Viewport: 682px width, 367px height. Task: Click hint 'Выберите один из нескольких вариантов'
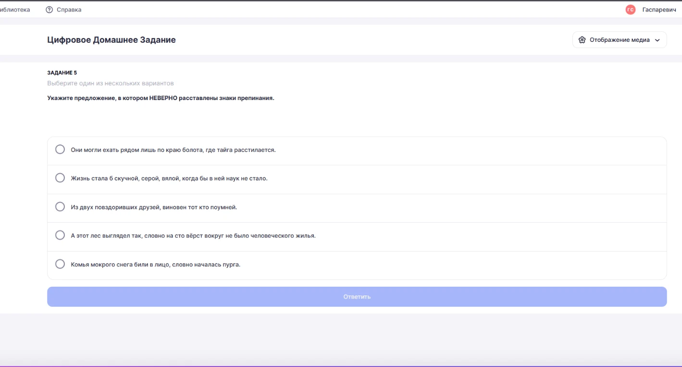(x=111, y=83)
